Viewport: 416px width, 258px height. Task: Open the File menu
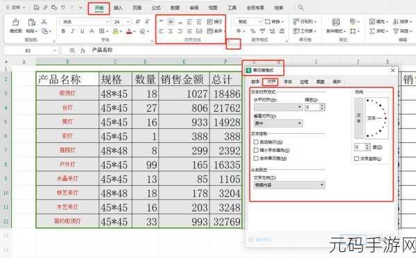[x=16, y=8]
